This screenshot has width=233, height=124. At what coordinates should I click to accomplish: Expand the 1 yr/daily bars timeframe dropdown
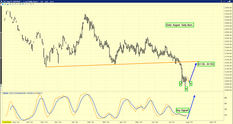pyautogui.click(x=31, y=2)
